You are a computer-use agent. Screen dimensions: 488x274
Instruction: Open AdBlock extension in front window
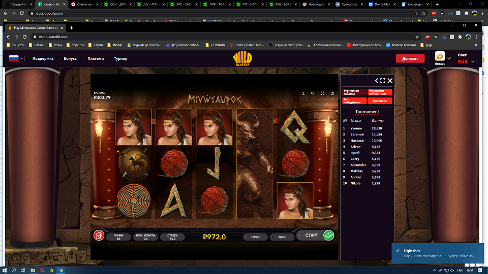(x=428, y=37)
